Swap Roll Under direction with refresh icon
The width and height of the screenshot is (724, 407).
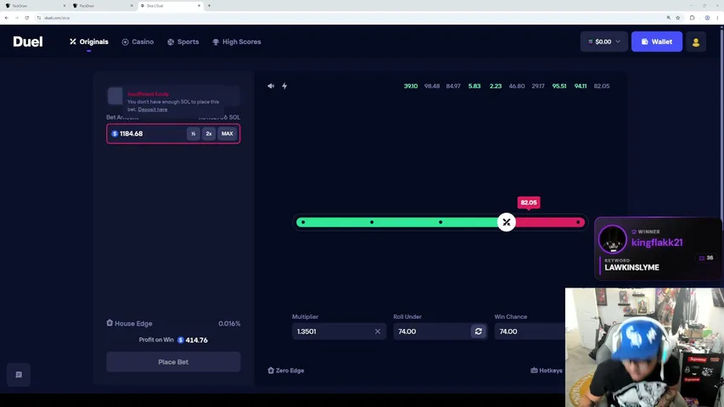coord(479,332)
